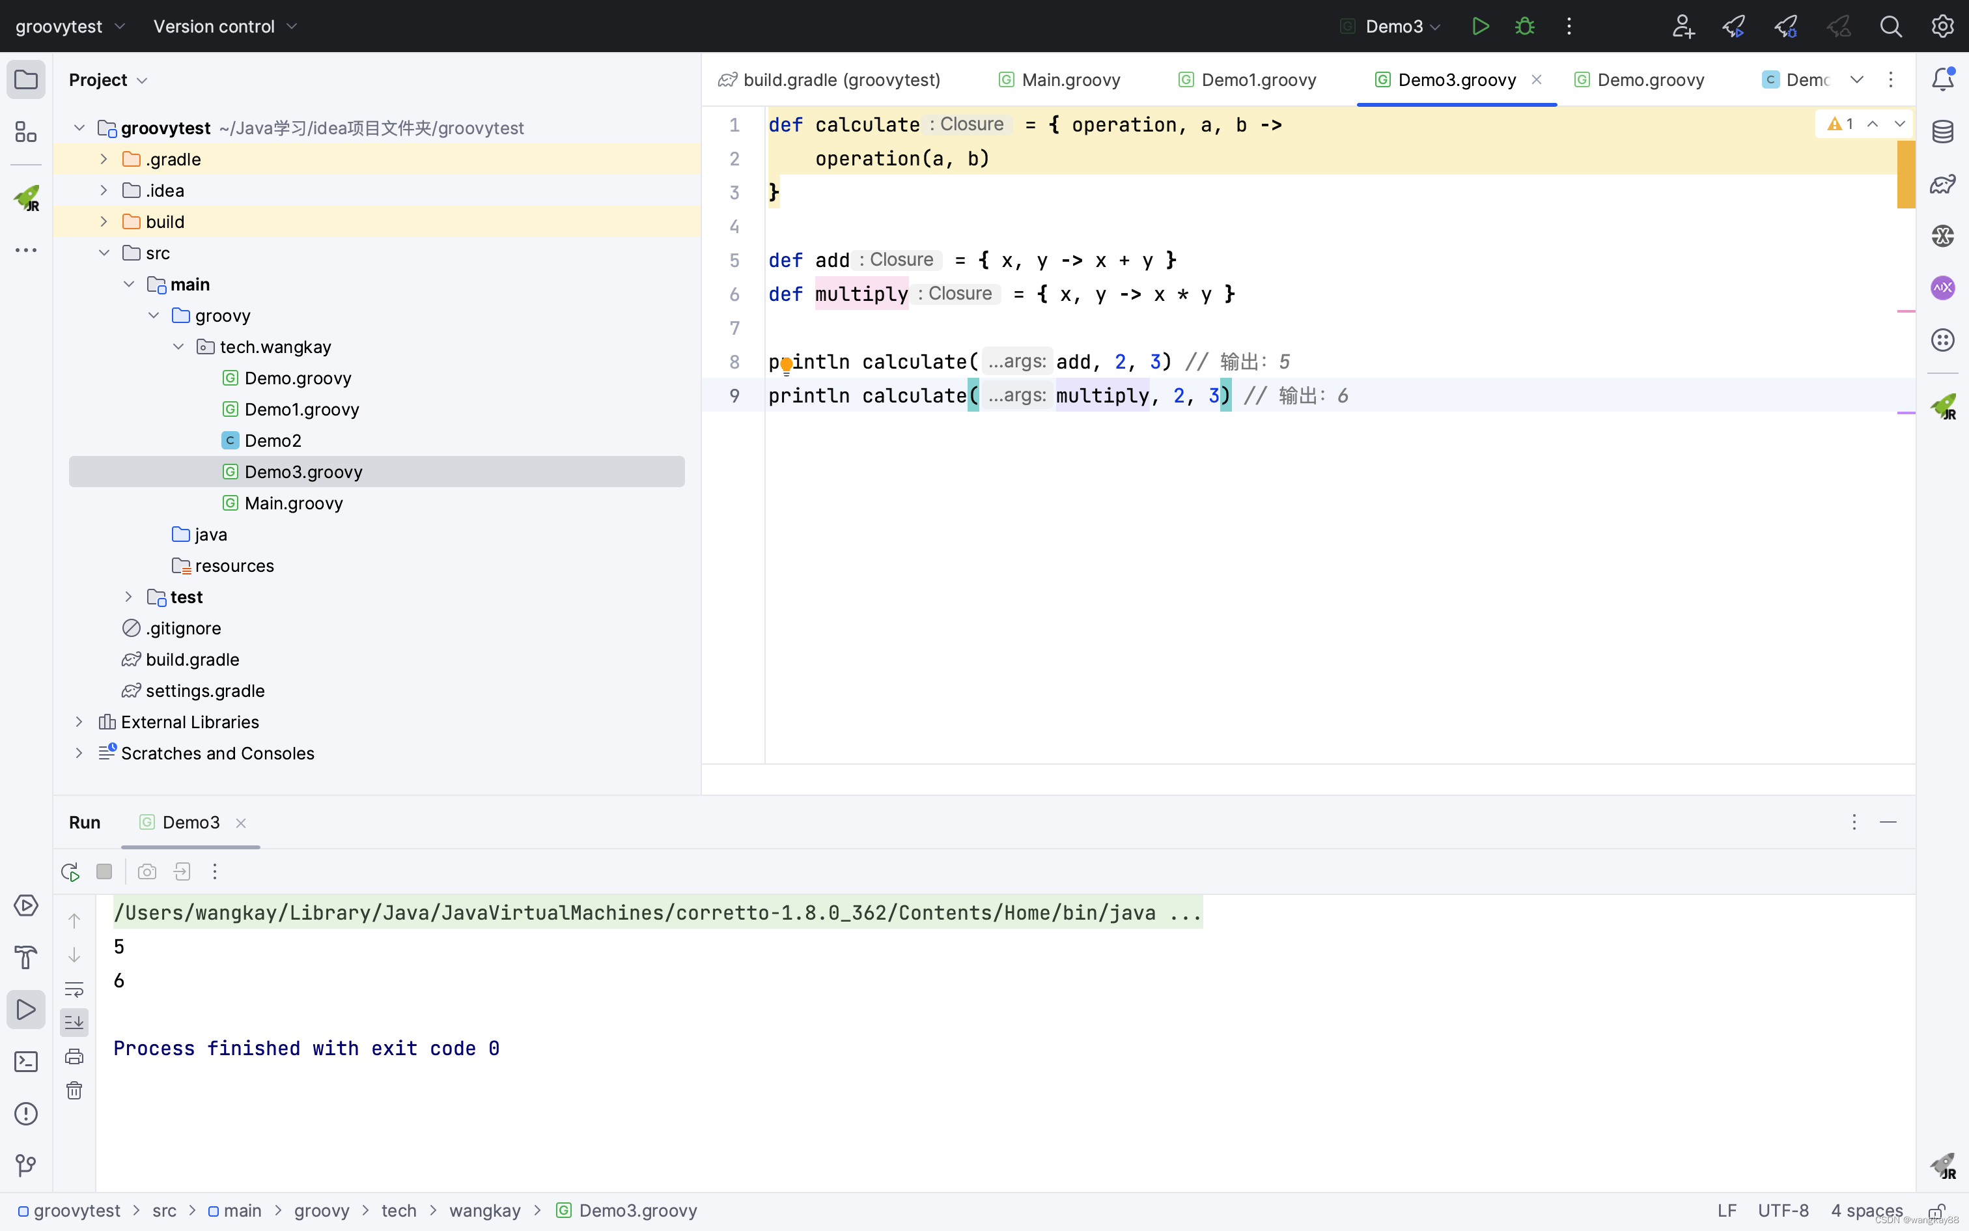Open editor tabs options ellipsis
The width and height of the screenshot is (1969, 1231).
[x=1891, y=79]
